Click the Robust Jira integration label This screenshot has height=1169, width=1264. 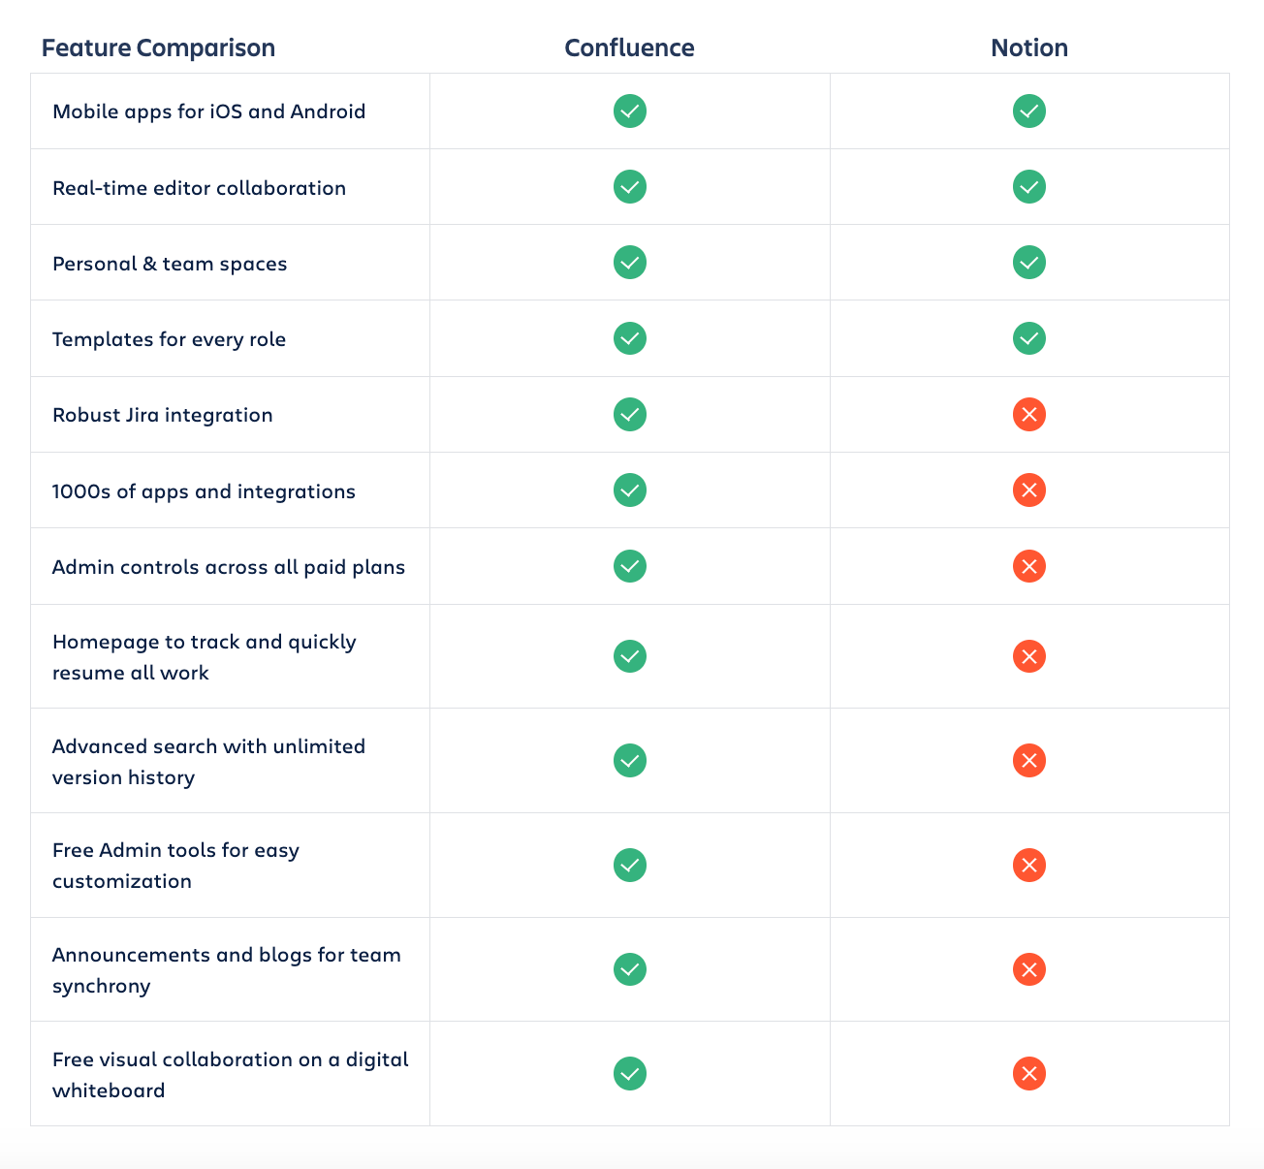point(163,415)
